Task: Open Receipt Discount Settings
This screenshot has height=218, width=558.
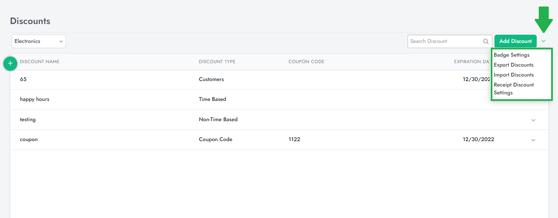Action: tap(513, 89)
